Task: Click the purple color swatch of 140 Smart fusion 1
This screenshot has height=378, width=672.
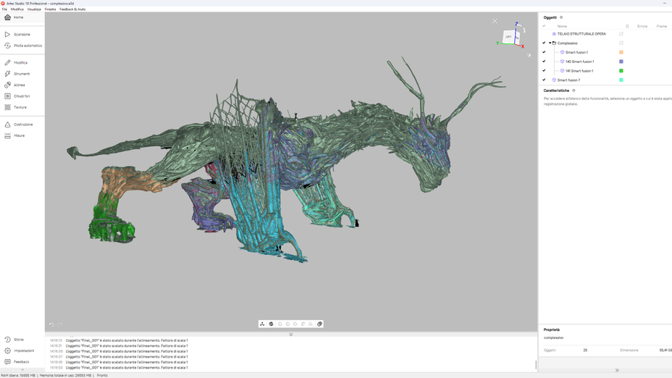Action: click(x=621, y=62)
